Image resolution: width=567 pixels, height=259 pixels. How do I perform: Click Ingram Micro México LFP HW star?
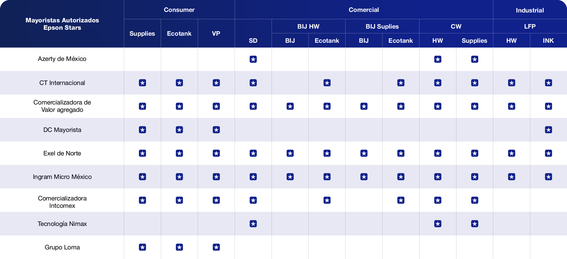coord(511,177)
